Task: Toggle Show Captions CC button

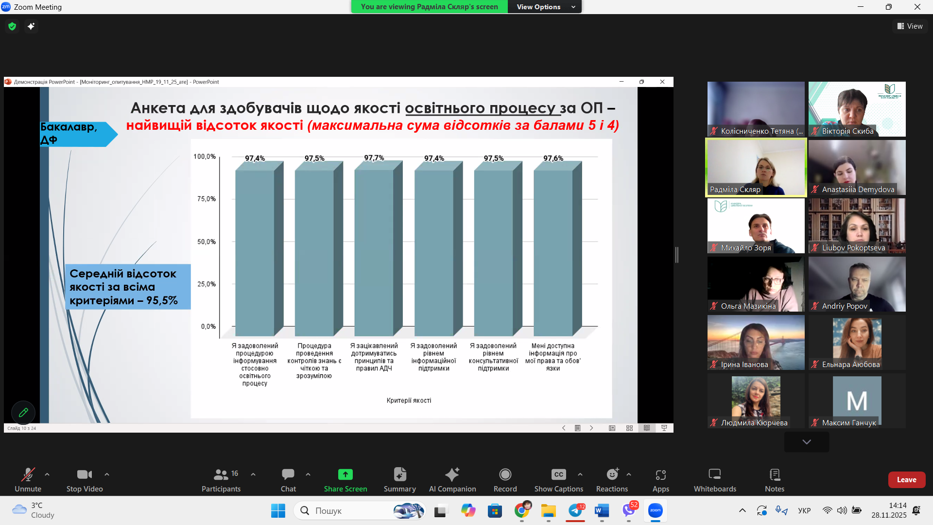Action: 558,474
